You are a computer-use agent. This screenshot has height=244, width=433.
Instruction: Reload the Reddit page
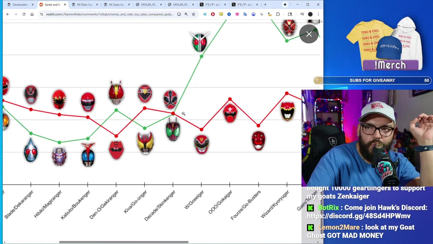point(24,14)
